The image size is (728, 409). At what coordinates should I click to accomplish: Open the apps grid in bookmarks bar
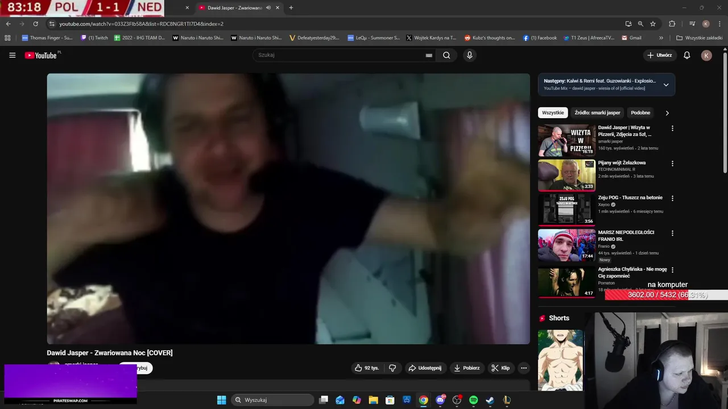[x=7, y=38]
